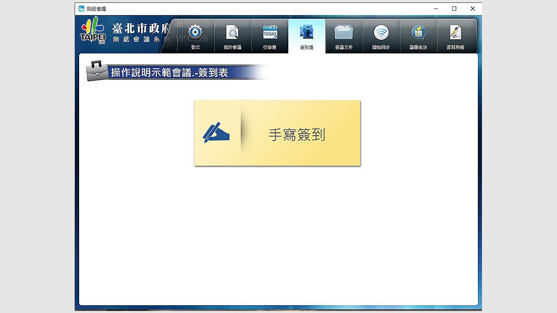Select the 簽到退 sign-in tab

307,36
